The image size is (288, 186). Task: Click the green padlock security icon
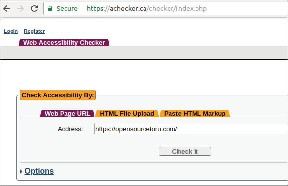pyautogui.click(x=50, y=9)
